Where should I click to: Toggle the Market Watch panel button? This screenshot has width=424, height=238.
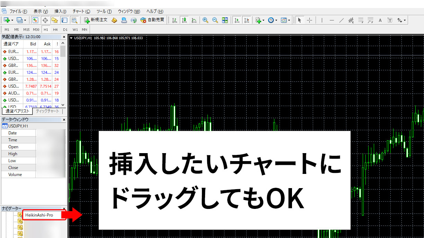35,20
